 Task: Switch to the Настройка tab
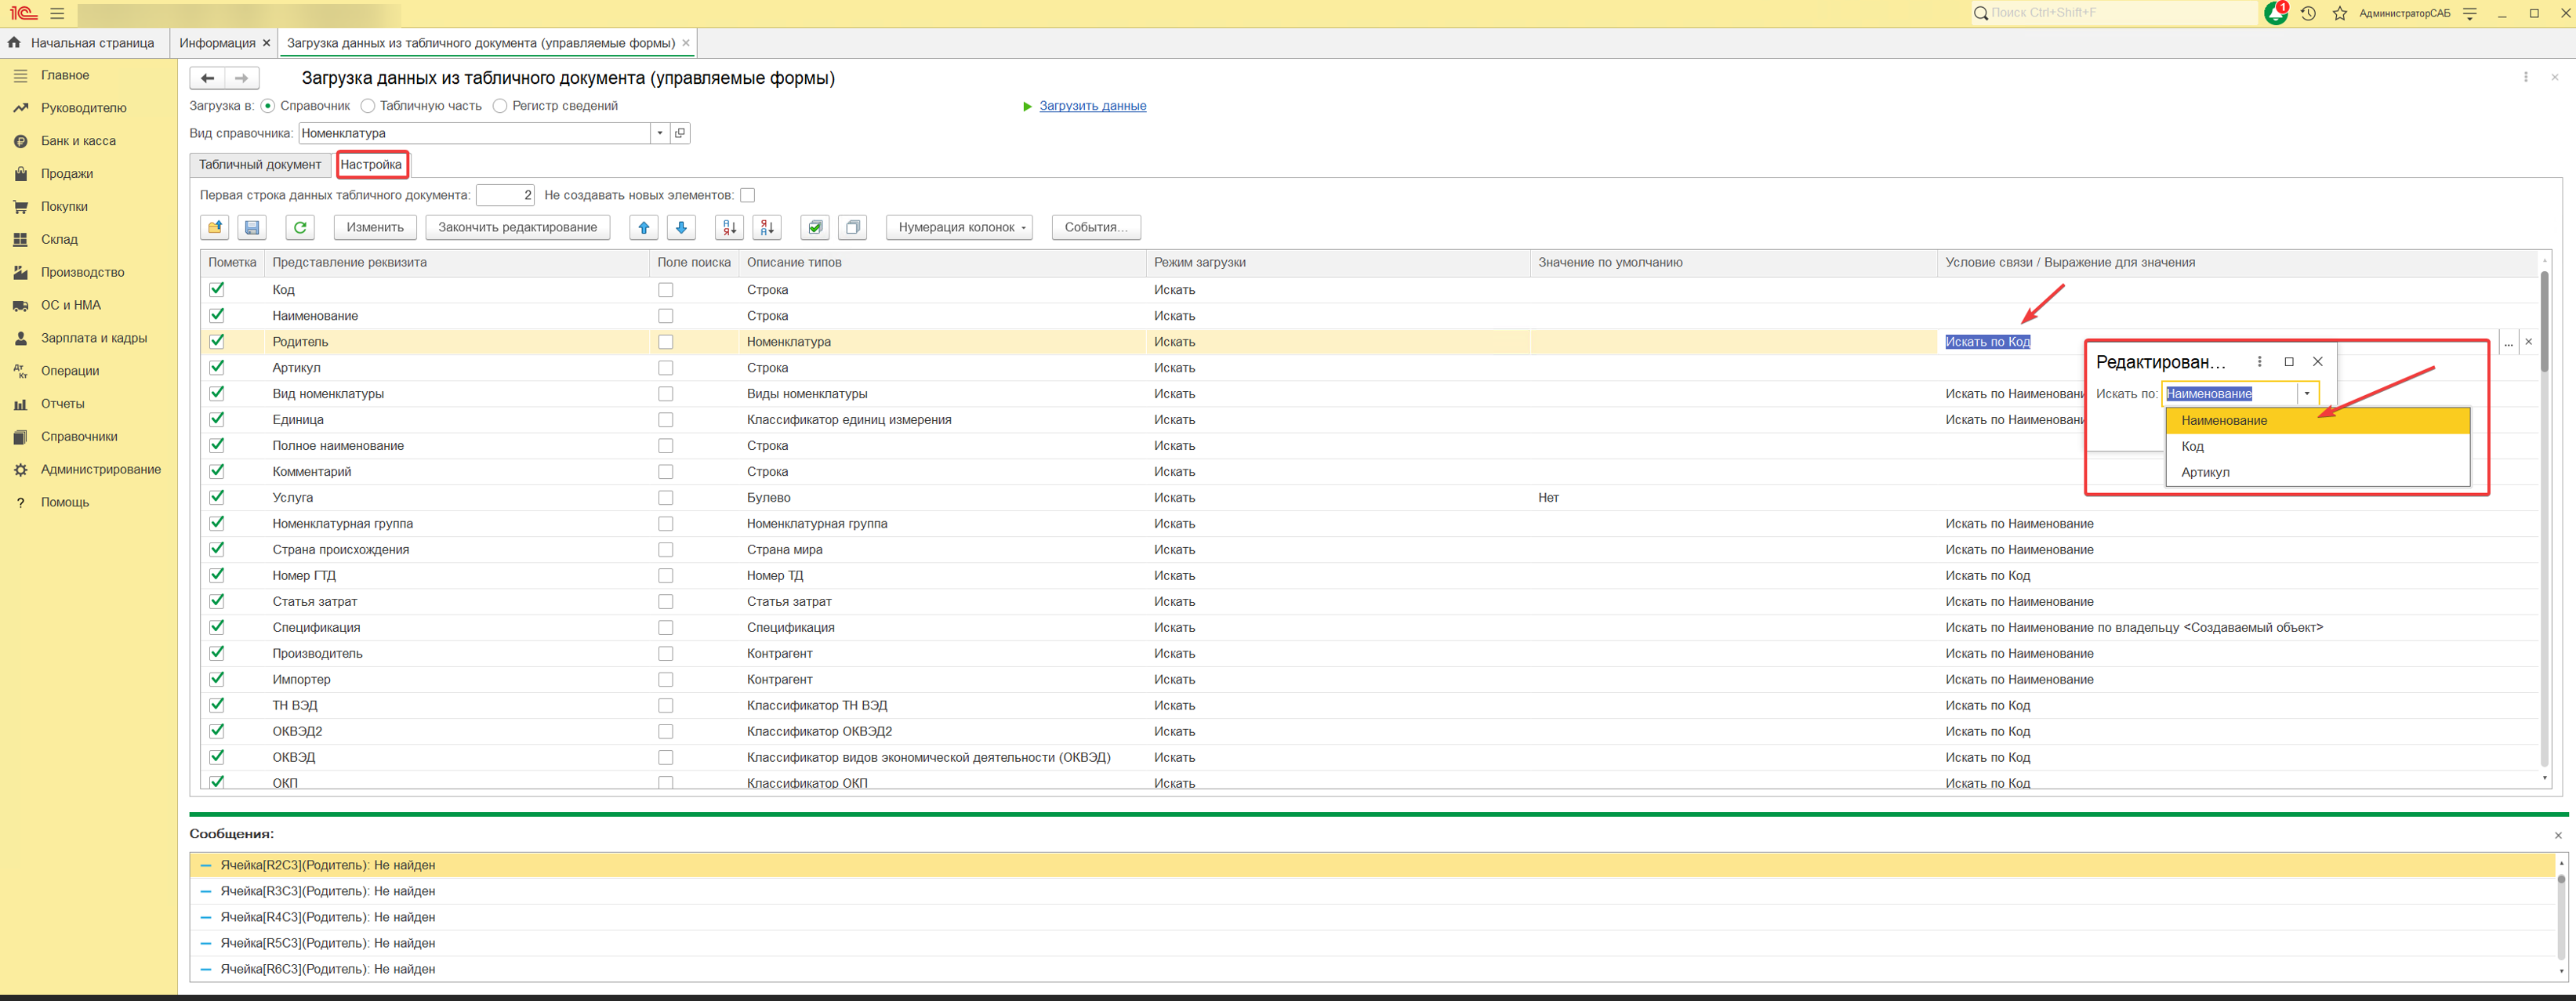[371, 165]
